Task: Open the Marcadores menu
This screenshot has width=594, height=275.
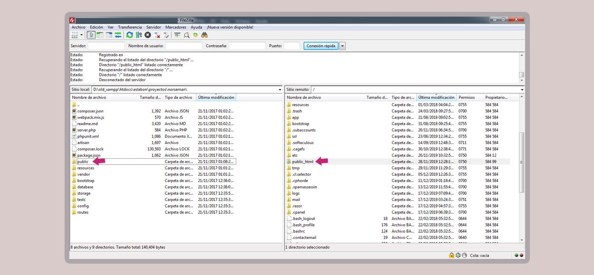Action: 176,27
